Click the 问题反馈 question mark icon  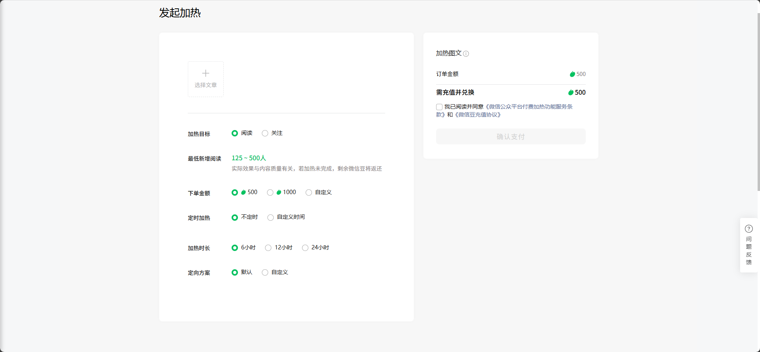[748, 229]
